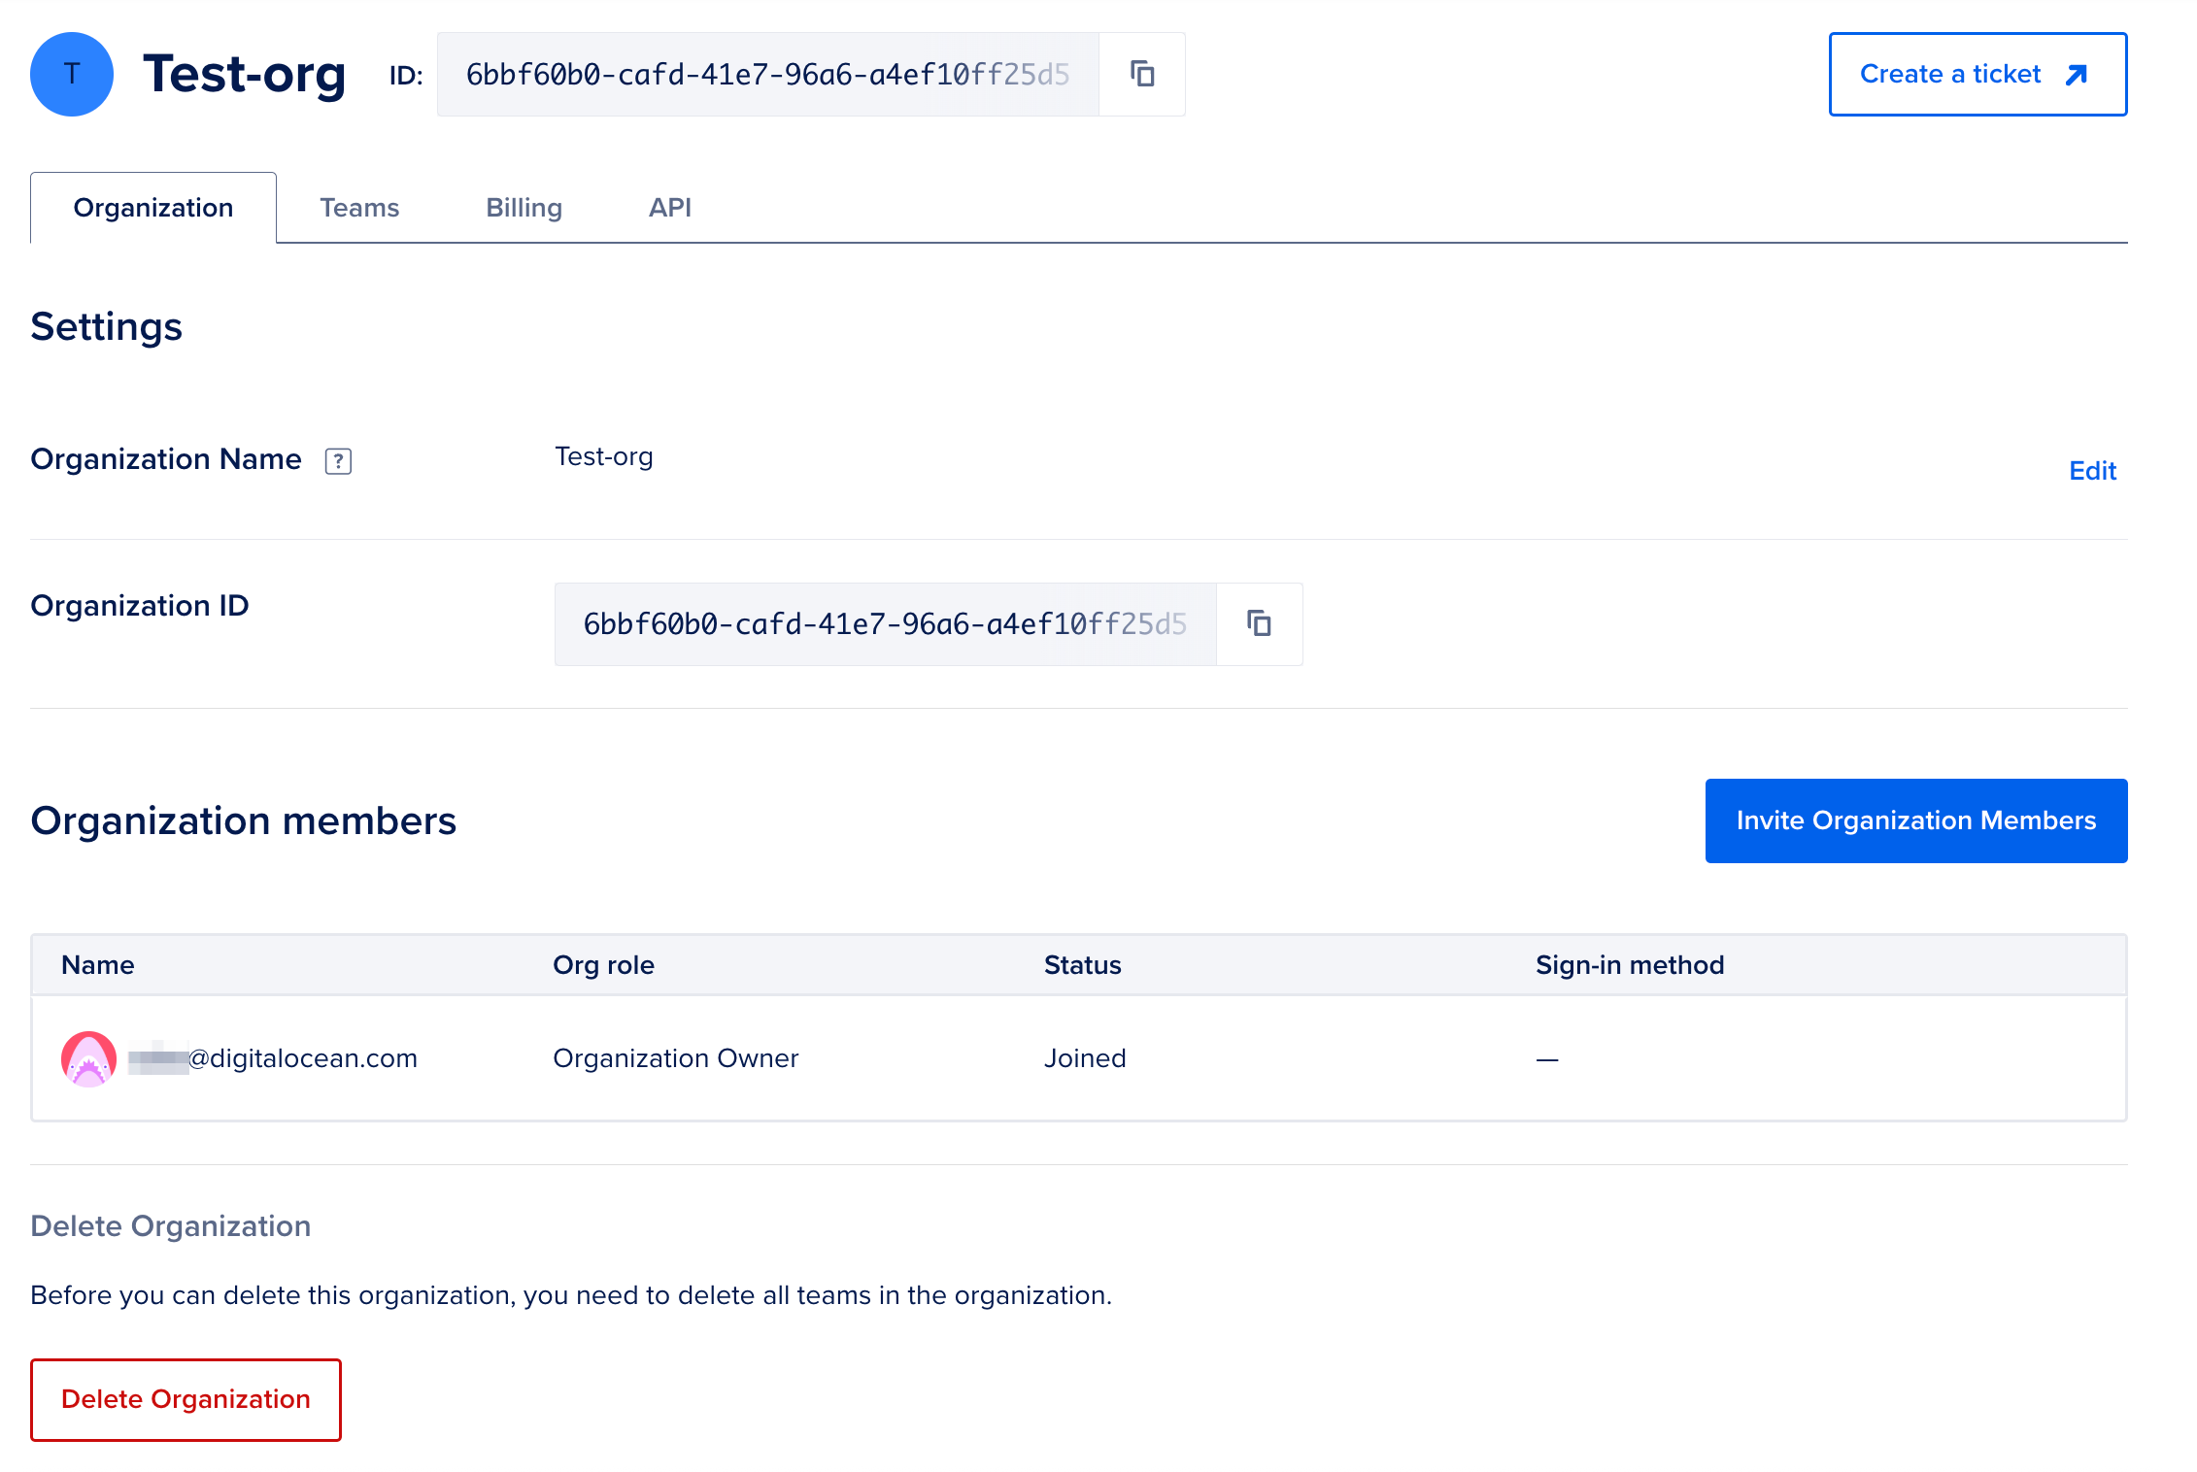Click the external-link arrow inside Create a ticket
This screenshot has height=1472, width=2197.
2076,73
